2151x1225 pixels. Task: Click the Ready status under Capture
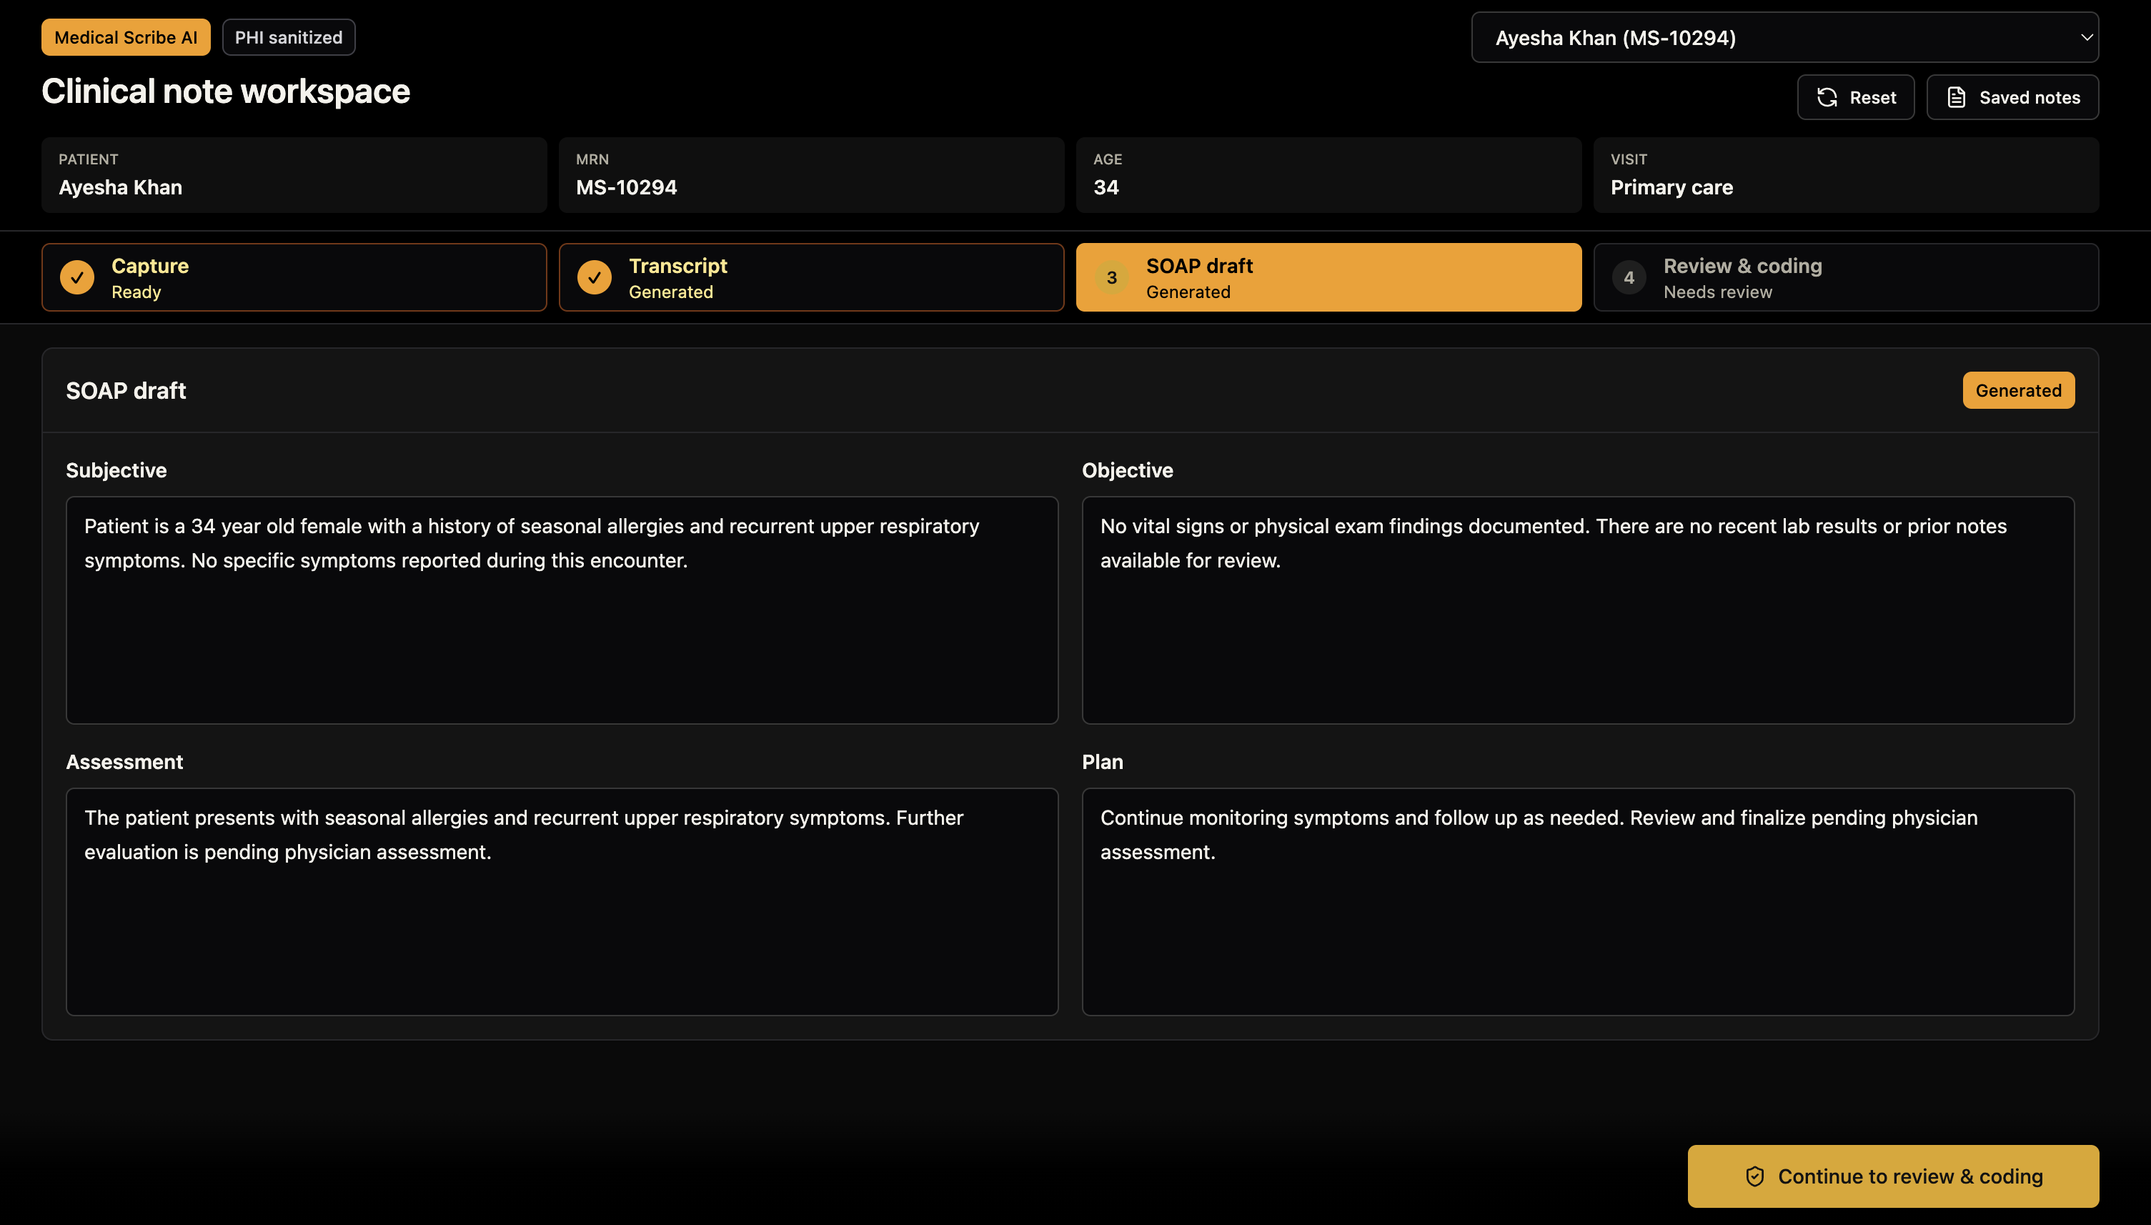click(x=136, y=292)
